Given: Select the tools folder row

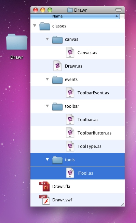Looking at the screenshot, I should 78,160.
